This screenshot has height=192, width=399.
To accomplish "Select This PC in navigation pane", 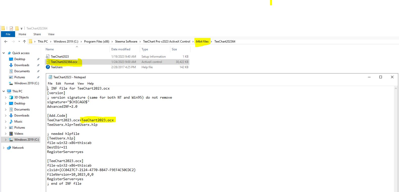I will tap(17, 91).
